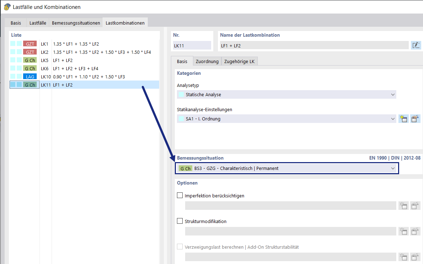The width and height of the screenshot is (423, 264).
Task: Click the Nr. field showing LK11
Action: 192,45
